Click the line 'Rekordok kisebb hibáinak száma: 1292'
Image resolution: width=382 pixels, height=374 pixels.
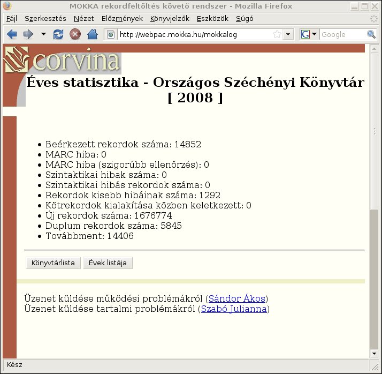pos(133,195)
